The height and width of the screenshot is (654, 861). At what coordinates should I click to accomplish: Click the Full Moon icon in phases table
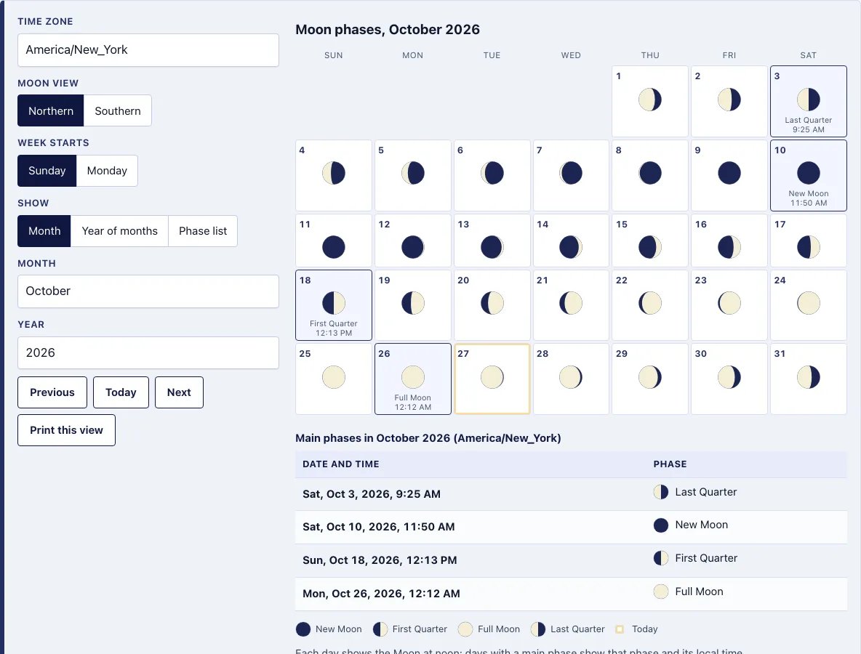[660, 592]
